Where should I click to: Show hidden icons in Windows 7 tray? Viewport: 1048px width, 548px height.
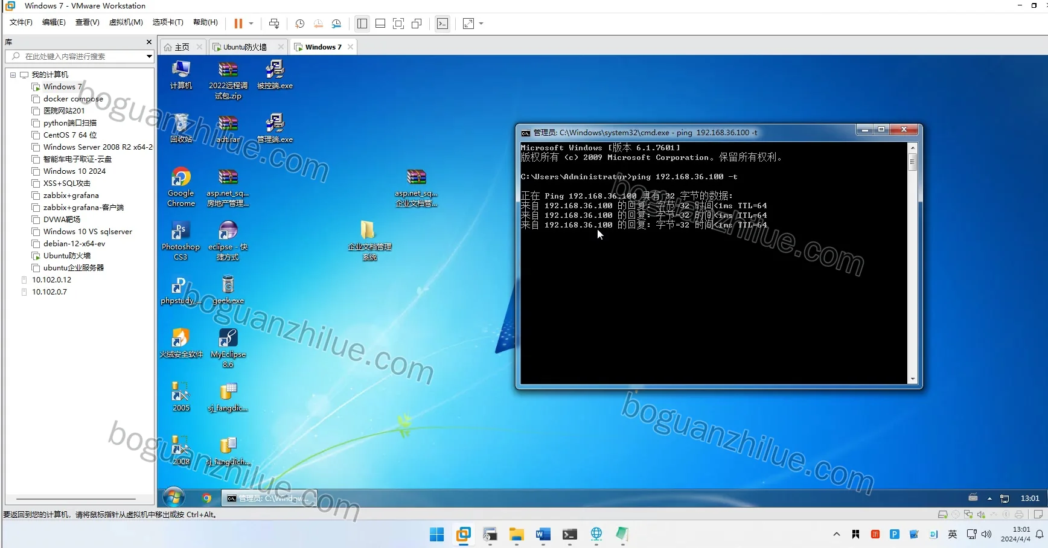989,499
